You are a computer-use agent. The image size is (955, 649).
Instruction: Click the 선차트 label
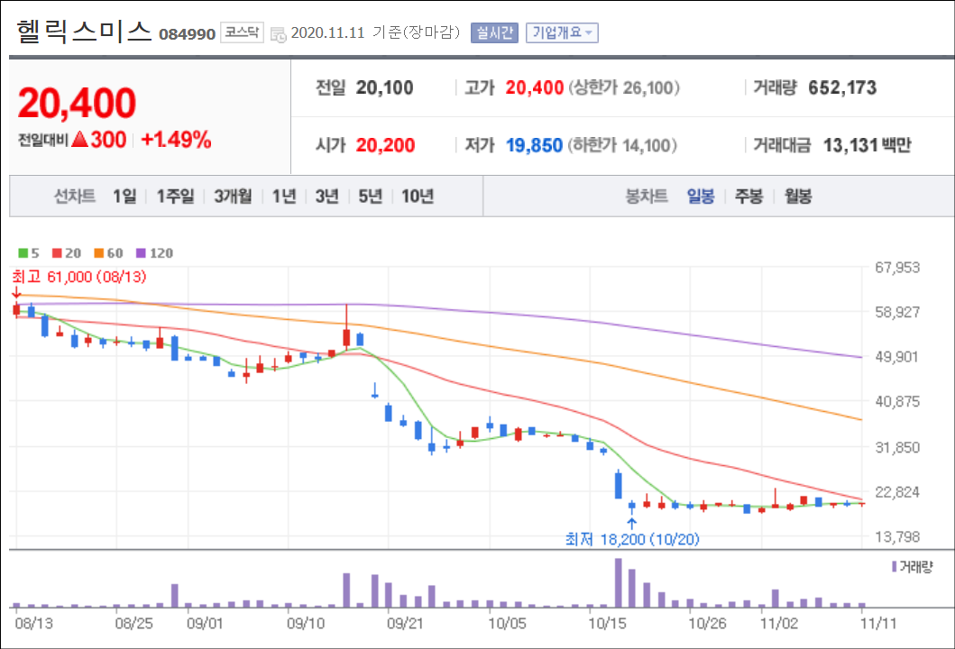pyautogui.click(x=75, y=196)
